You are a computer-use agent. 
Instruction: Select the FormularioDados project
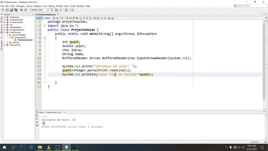tap(16, 22)
